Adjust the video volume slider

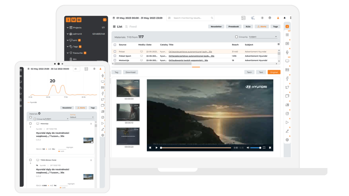click(255, 148)
